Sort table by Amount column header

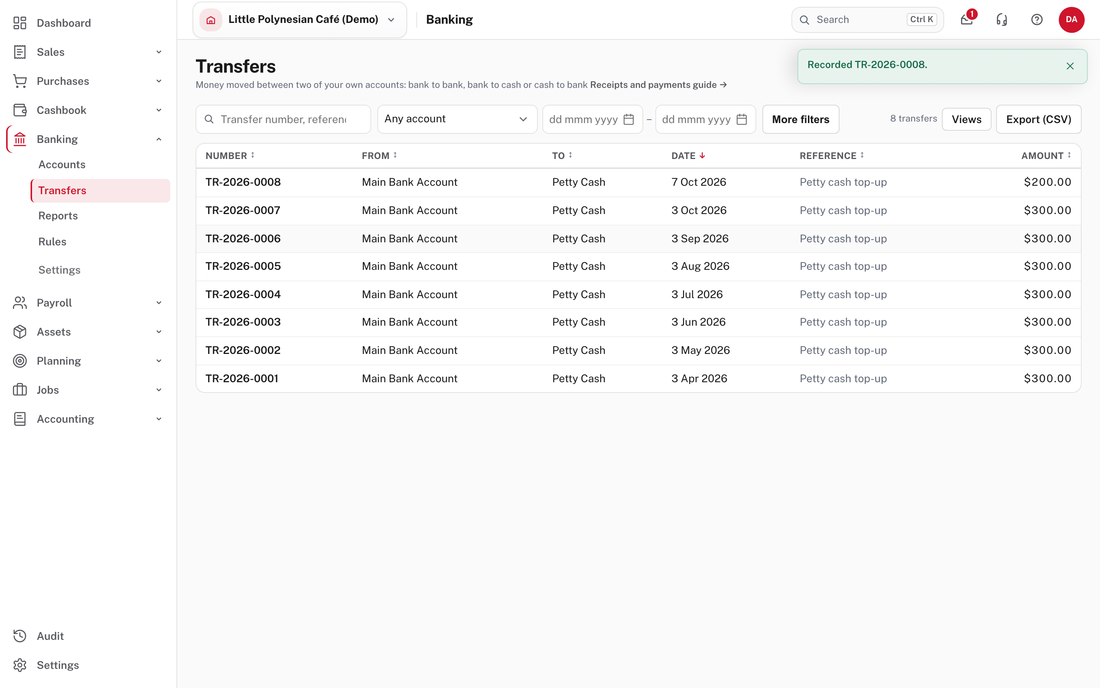[1047, 156]
